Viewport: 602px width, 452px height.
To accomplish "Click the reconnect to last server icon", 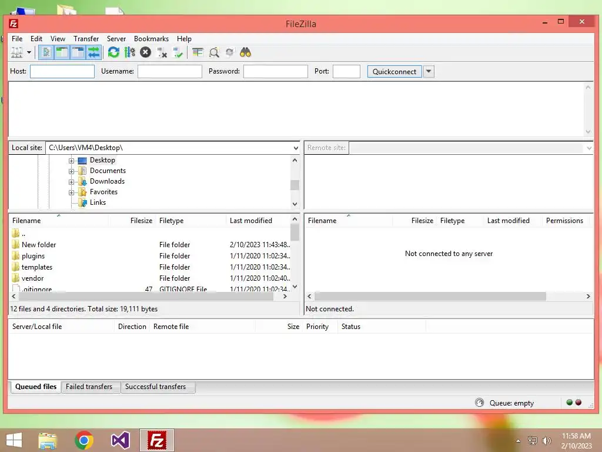I will tap(178, 52).
